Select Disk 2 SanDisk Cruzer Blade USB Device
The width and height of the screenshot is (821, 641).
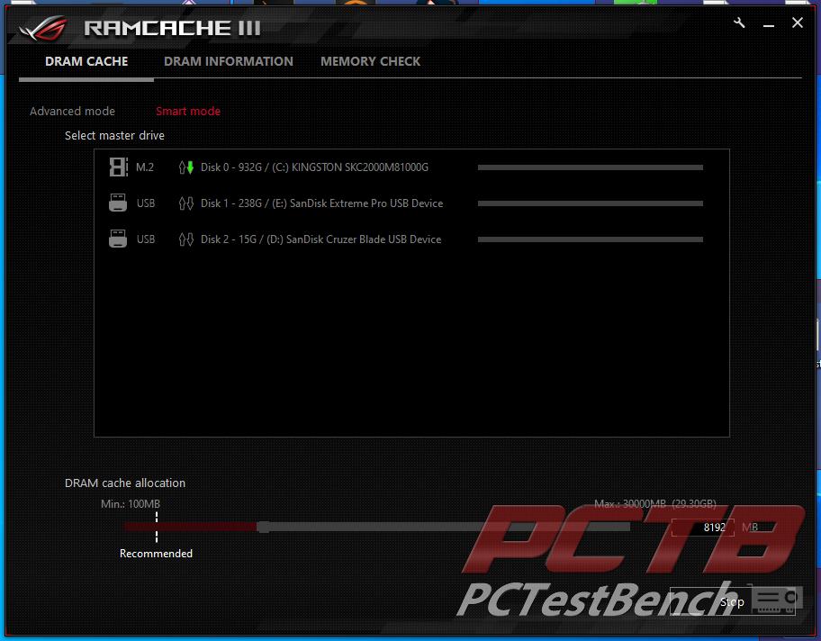coord(321,239)
